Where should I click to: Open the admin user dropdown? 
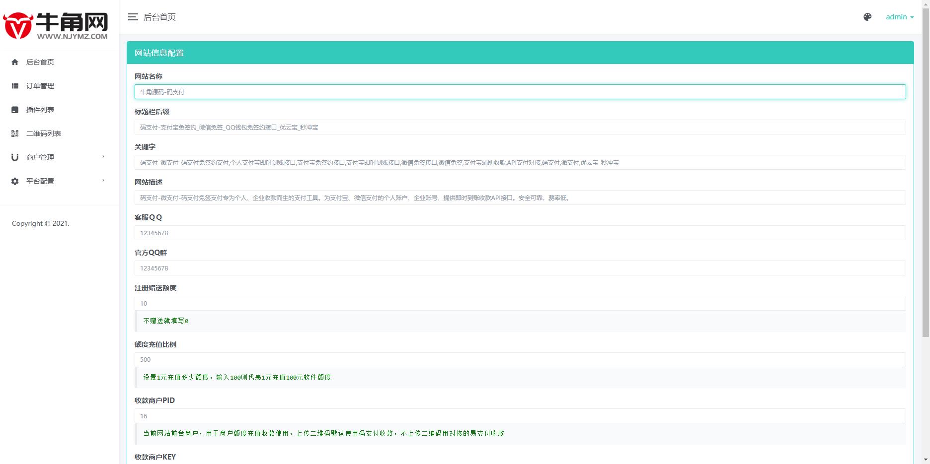tap(900, 17)
